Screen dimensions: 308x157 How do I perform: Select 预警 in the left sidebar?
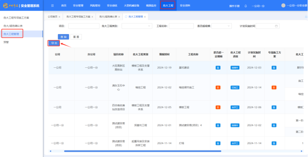tap(6, 42)
